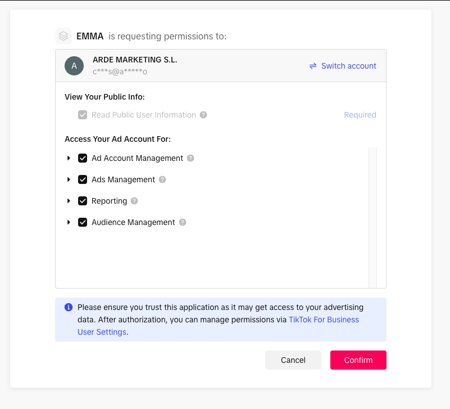Expand the Ads Management permission list
The width and height of the screenshot is (450, 409).
pos(69,179)
